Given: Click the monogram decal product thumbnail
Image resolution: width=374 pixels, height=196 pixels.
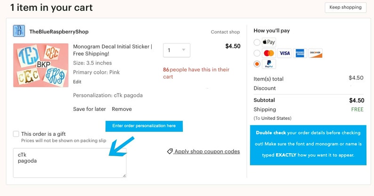Looking at the screenshot, I should 41,65.
